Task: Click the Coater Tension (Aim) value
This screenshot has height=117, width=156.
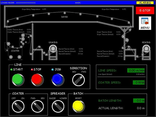Action: point(29,30)
